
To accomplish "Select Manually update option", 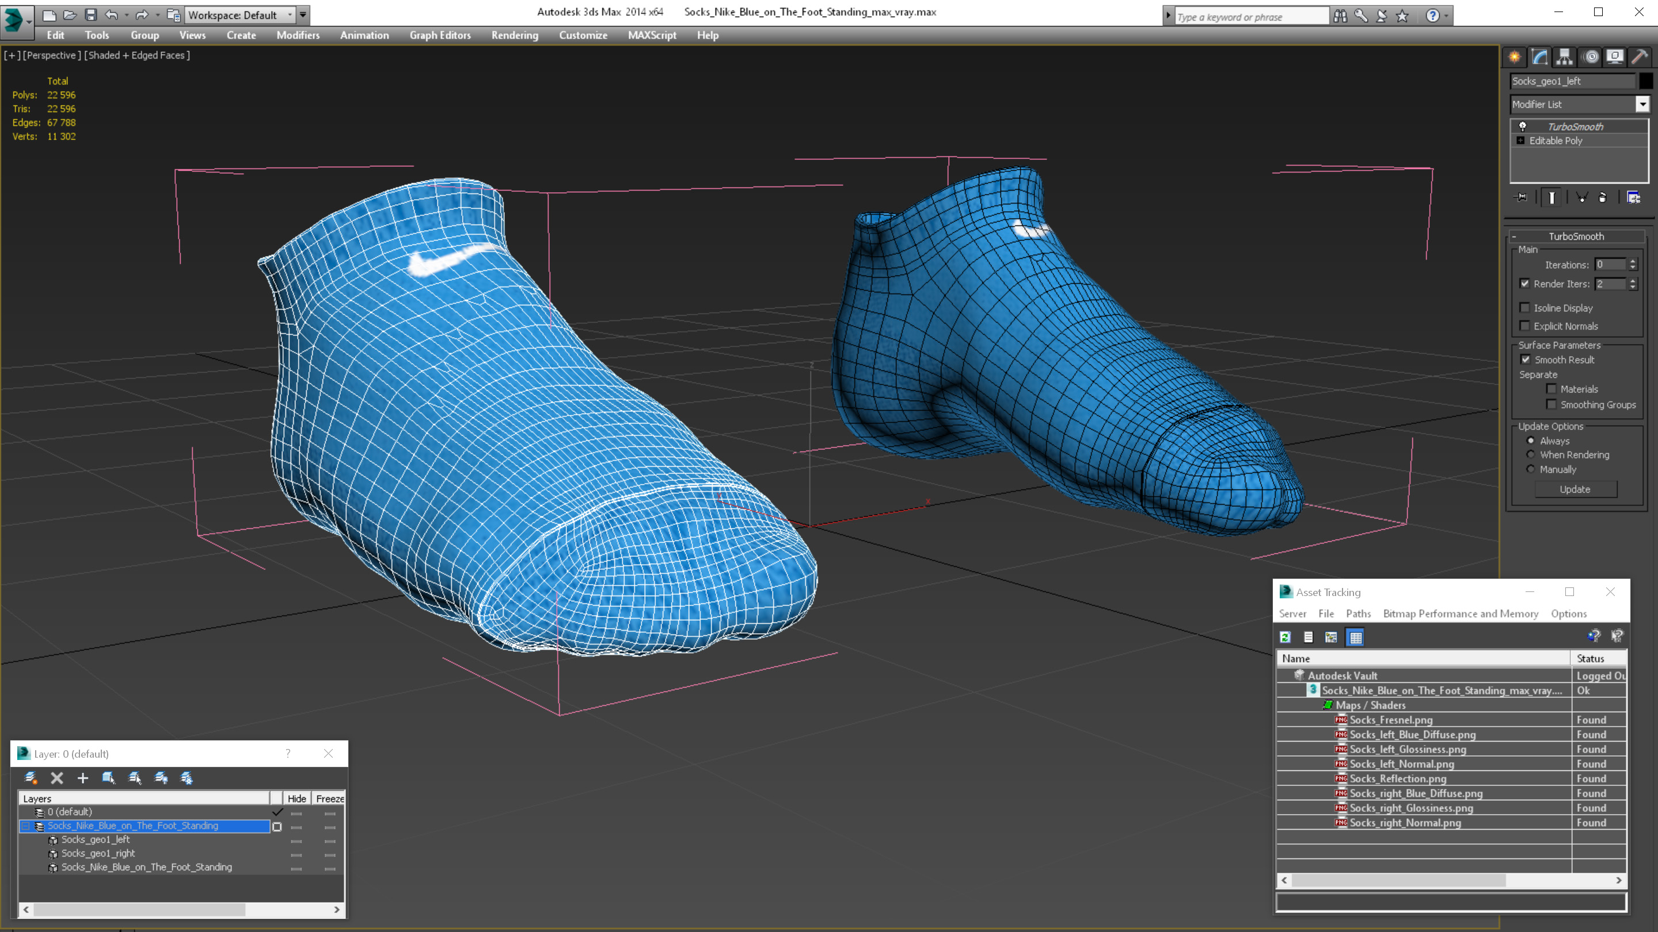I will coord(1531,469).
